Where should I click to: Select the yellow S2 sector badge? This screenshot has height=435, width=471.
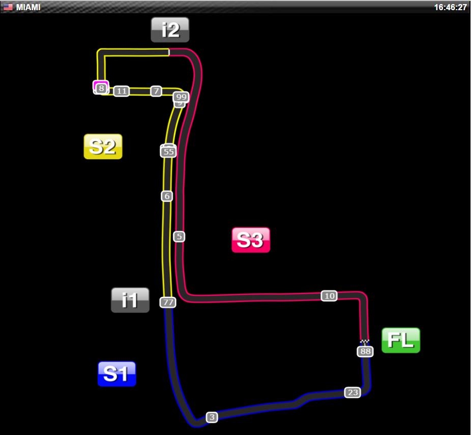point(103,146)
